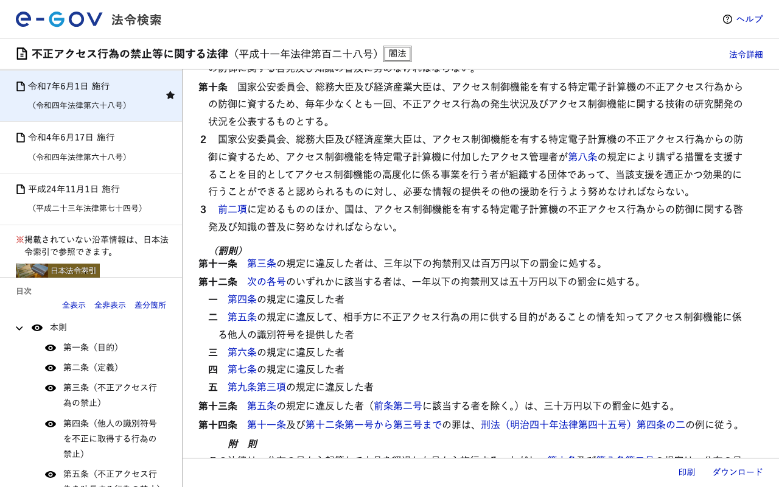This screenshot has width=779, height=487.
Task: Hide 第三条（不正アクセス行為の禁止）
Action: 51,388
